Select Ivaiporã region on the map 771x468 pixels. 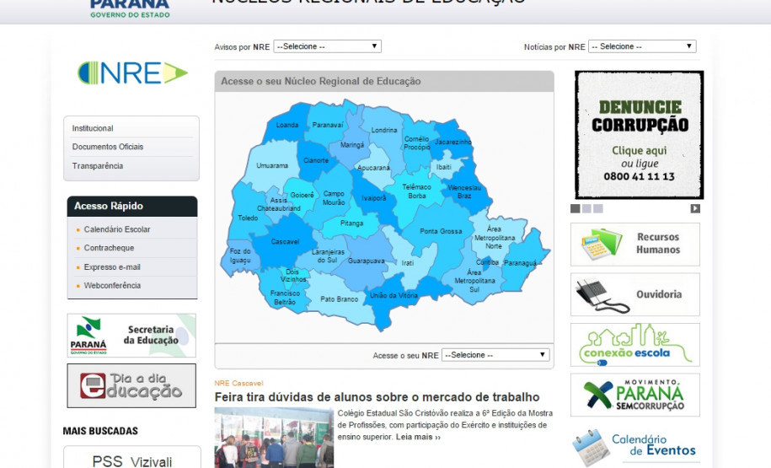coord(373,199)
